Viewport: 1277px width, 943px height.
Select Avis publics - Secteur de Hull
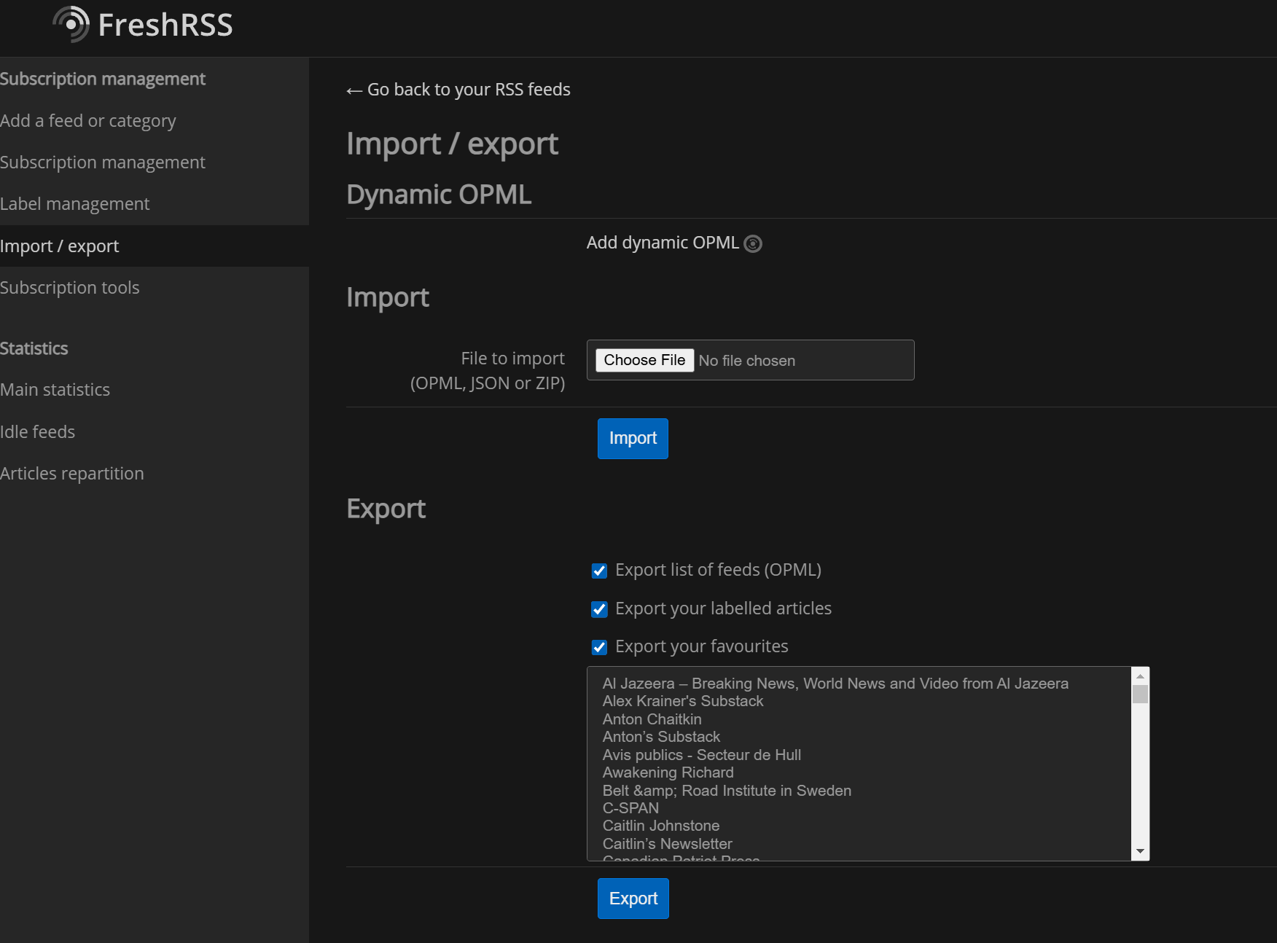(x=702, y=755)
